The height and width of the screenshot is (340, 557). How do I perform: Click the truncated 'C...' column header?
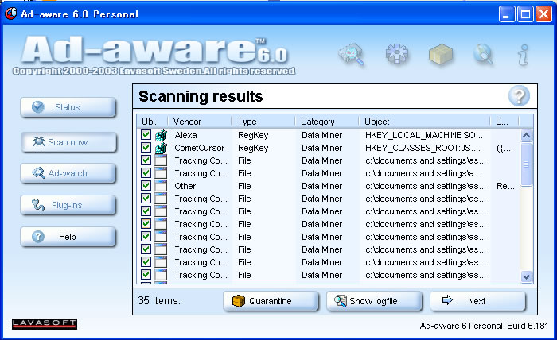(x=504, y=122)
